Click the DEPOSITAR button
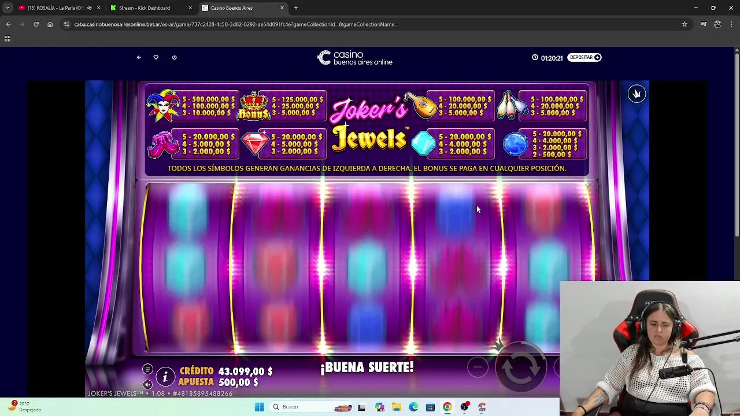This screenshot has height=416, width=740. pyautogui.click(x=584, y=57)
